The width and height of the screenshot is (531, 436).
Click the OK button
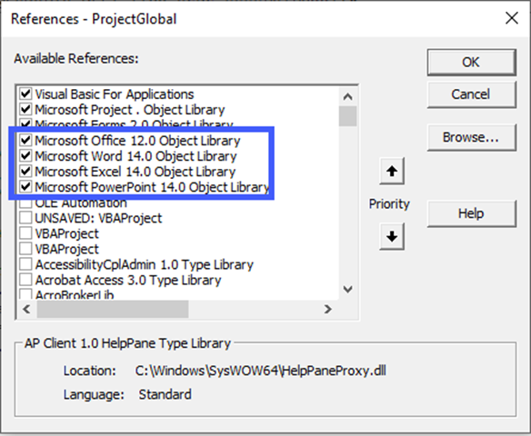tap(471, 63)
